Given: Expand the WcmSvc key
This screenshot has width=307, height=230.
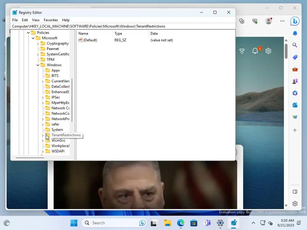Looking at the screenshot, I should coord(43,141).
